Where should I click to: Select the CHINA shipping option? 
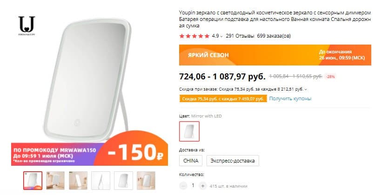click(x=191, y=161)
